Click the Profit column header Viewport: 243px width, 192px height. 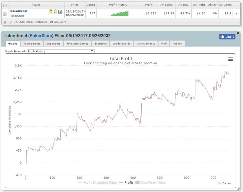(x=149, y=5)
